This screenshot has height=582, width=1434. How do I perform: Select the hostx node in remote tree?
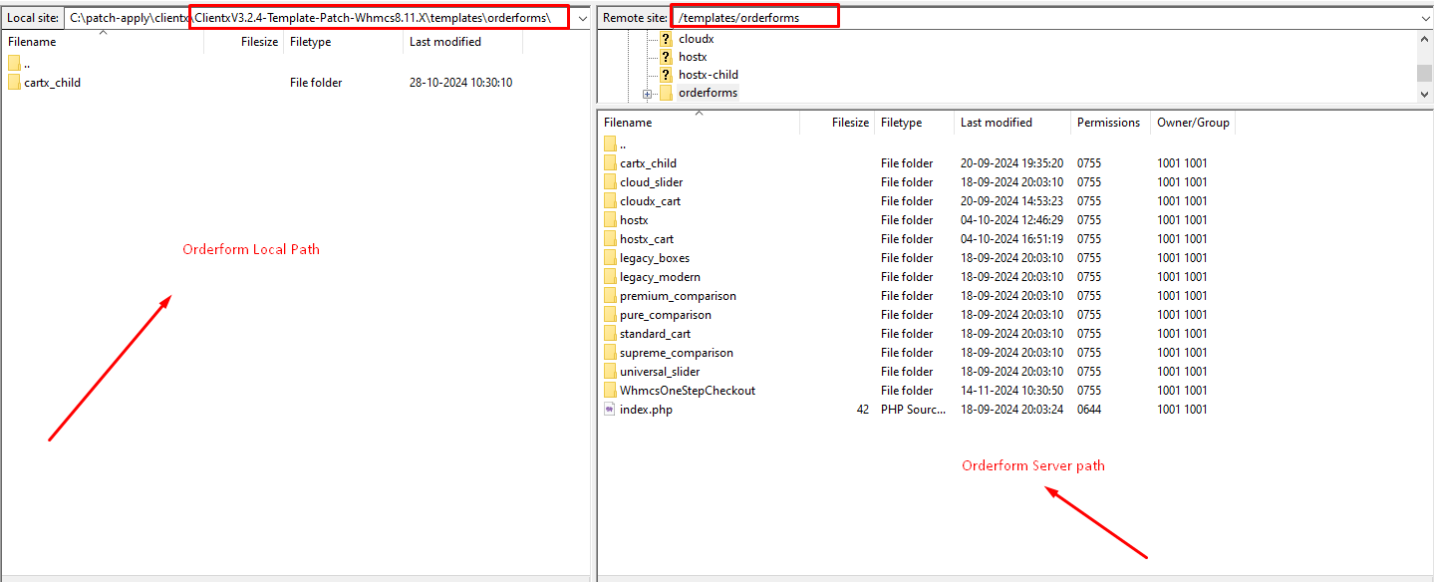[693, 57]
